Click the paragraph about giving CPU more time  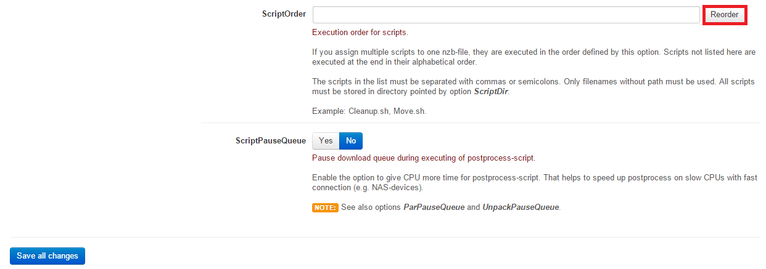pos(534,178)
